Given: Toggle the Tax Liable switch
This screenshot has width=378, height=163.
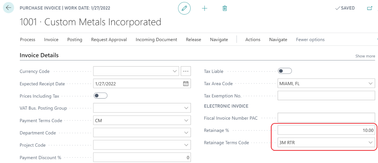Looking at the screenshot, I should pyautogui.click(x=285, y=71).
